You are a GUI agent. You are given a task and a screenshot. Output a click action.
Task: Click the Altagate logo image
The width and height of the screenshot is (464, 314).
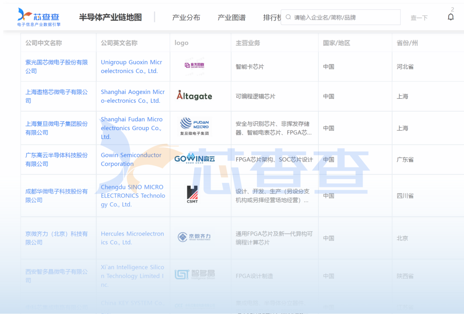coord(194,96)
